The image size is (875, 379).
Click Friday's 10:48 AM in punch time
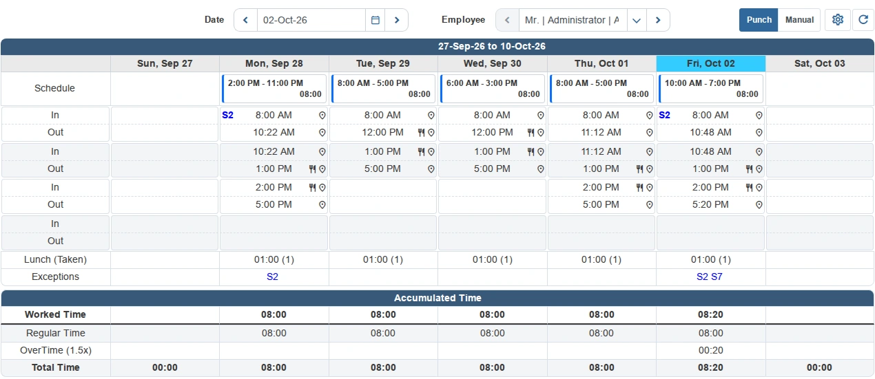click(x=710, y=151)
